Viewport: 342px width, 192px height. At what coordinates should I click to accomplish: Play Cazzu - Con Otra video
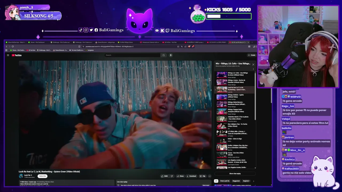click(234, 155)
